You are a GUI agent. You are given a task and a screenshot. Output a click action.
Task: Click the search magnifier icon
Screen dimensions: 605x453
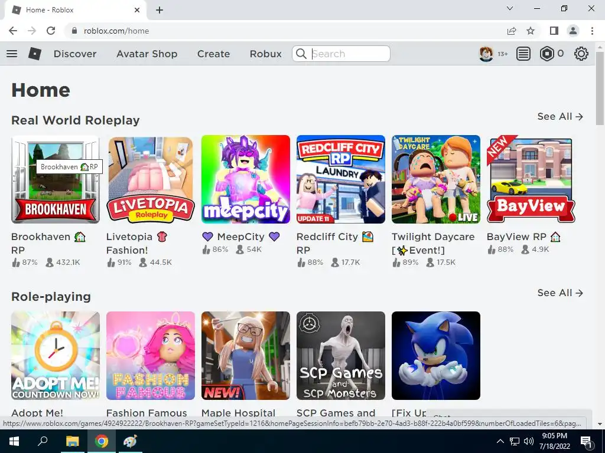[x=301, y=54]
